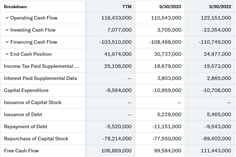Select the value 41,974,000
The width and height of the screenshot is (236, 157).
118,54
